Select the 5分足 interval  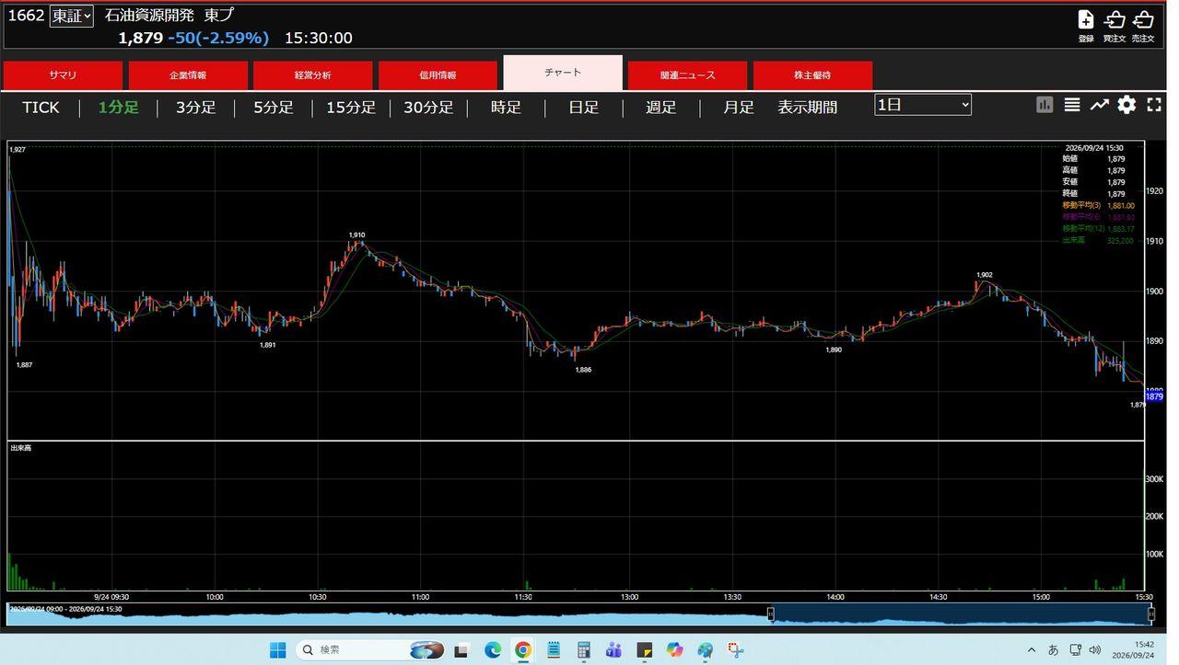(x=274, y=108)
